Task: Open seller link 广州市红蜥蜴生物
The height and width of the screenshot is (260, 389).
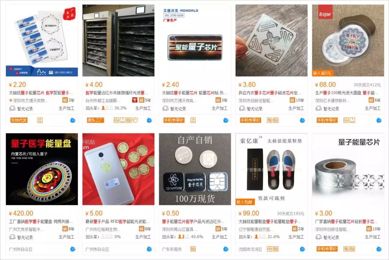Action: click(102, 229)
